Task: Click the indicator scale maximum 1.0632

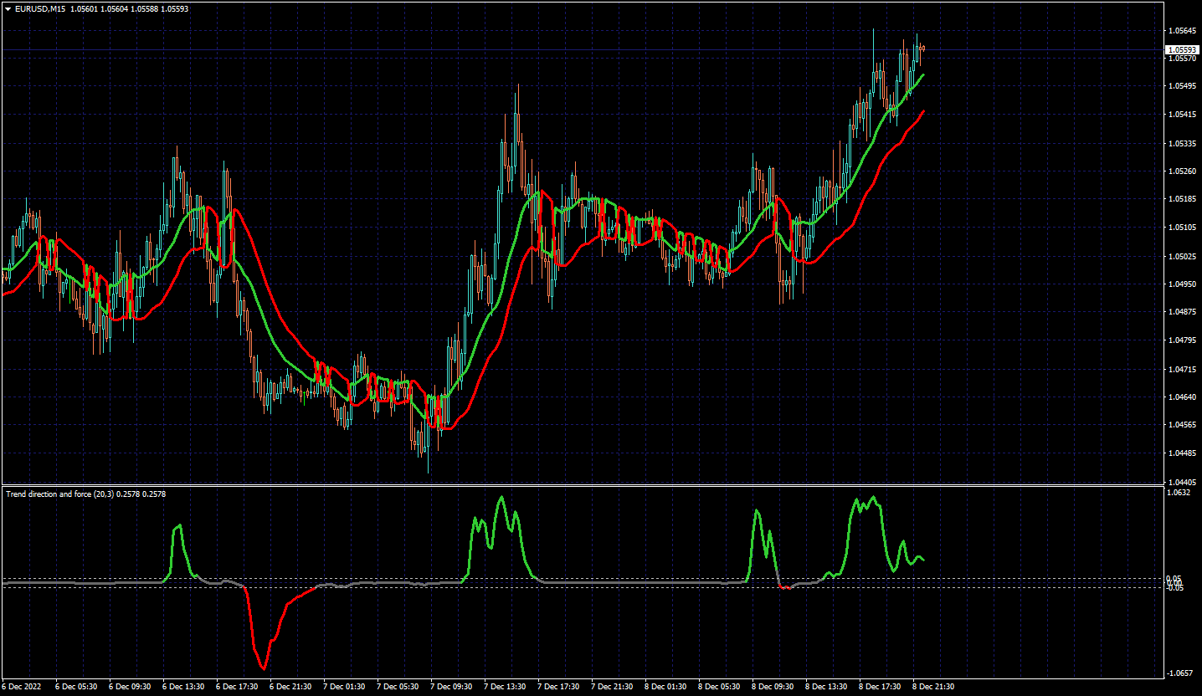Action: 1180,493
